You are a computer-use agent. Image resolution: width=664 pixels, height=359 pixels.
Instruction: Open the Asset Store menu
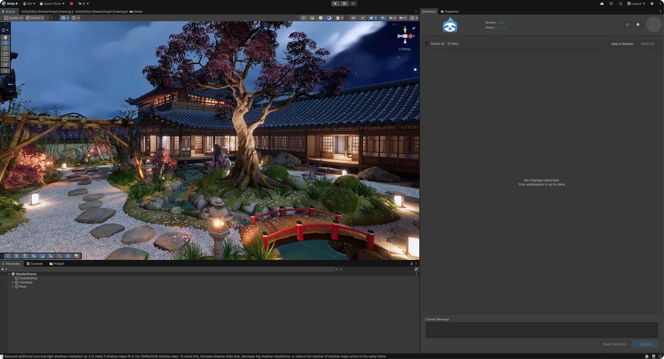[52, 3]
